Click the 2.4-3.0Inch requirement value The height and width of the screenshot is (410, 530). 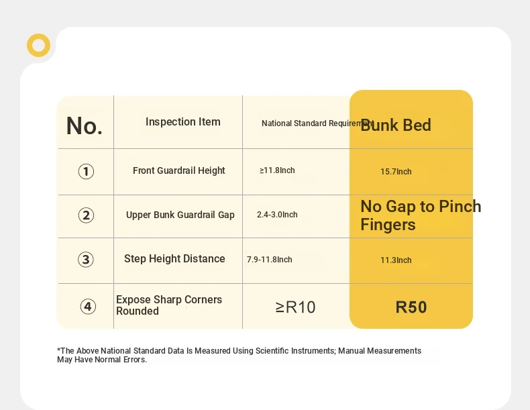tap(277, 215)
